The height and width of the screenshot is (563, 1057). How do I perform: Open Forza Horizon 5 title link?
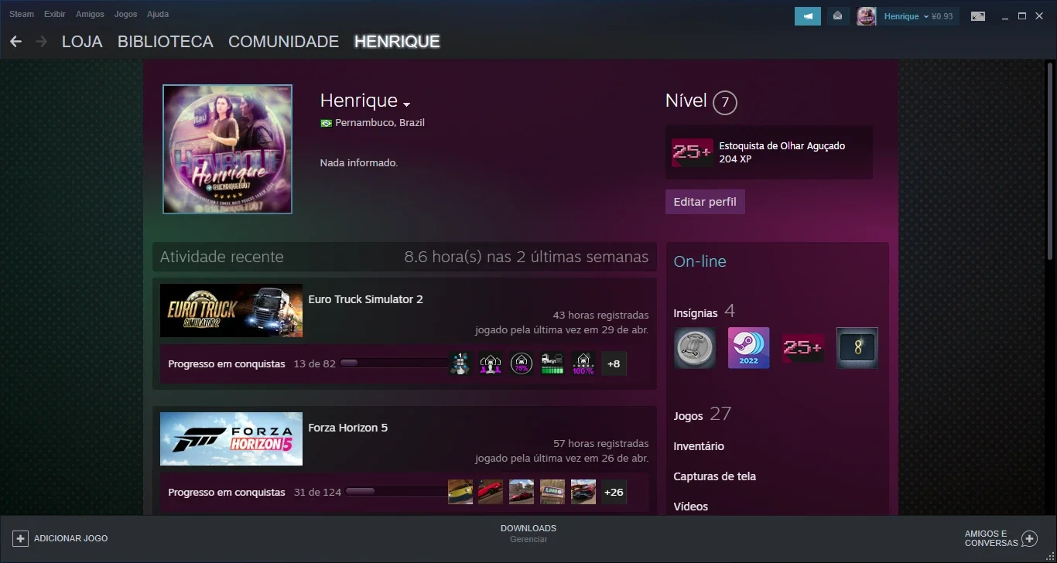click(x=348, y=428)
